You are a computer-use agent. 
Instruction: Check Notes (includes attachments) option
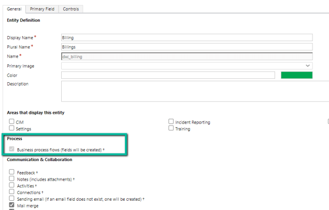click(12, 179)
